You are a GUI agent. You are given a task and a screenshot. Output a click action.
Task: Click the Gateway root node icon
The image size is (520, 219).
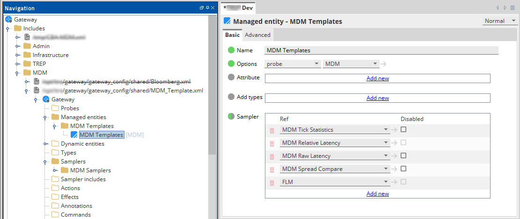tap(9, 20)
